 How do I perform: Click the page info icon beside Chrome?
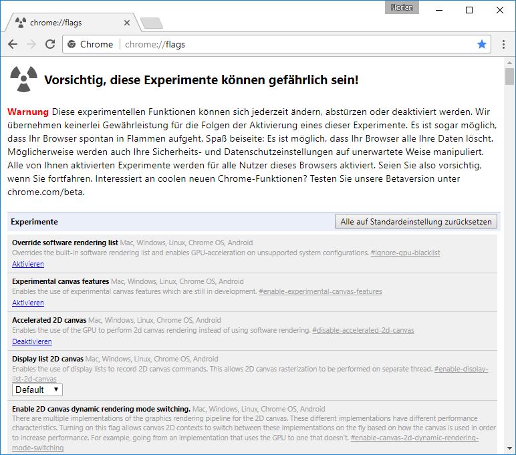tap(72, 44)
